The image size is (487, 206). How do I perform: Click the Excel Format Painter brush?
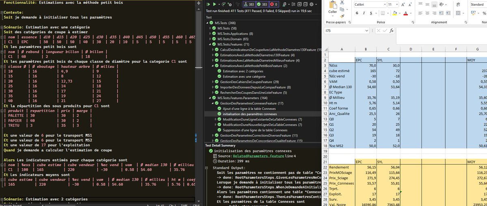(x=342, y=16)
